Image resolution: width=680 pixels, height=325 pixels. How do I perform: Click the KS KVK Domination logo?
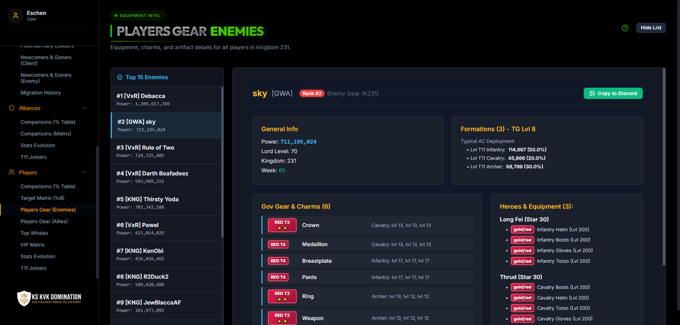(x=49, y=298)
